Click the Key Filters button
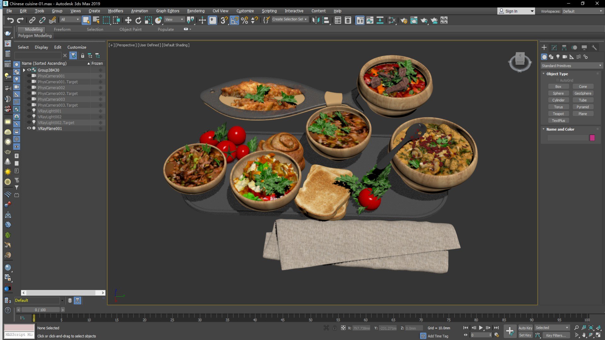 [x=556, y=335]
